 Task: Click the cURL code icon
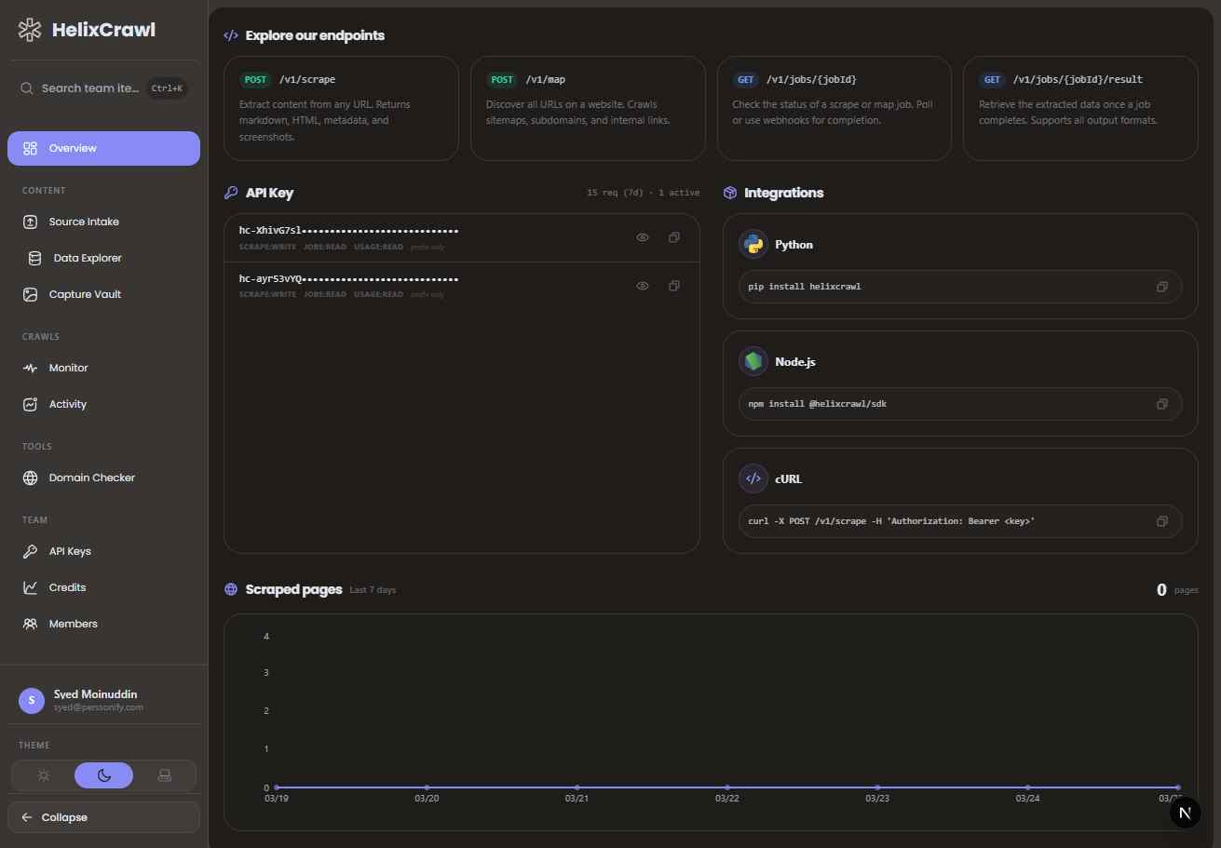[x=753, y=478]
